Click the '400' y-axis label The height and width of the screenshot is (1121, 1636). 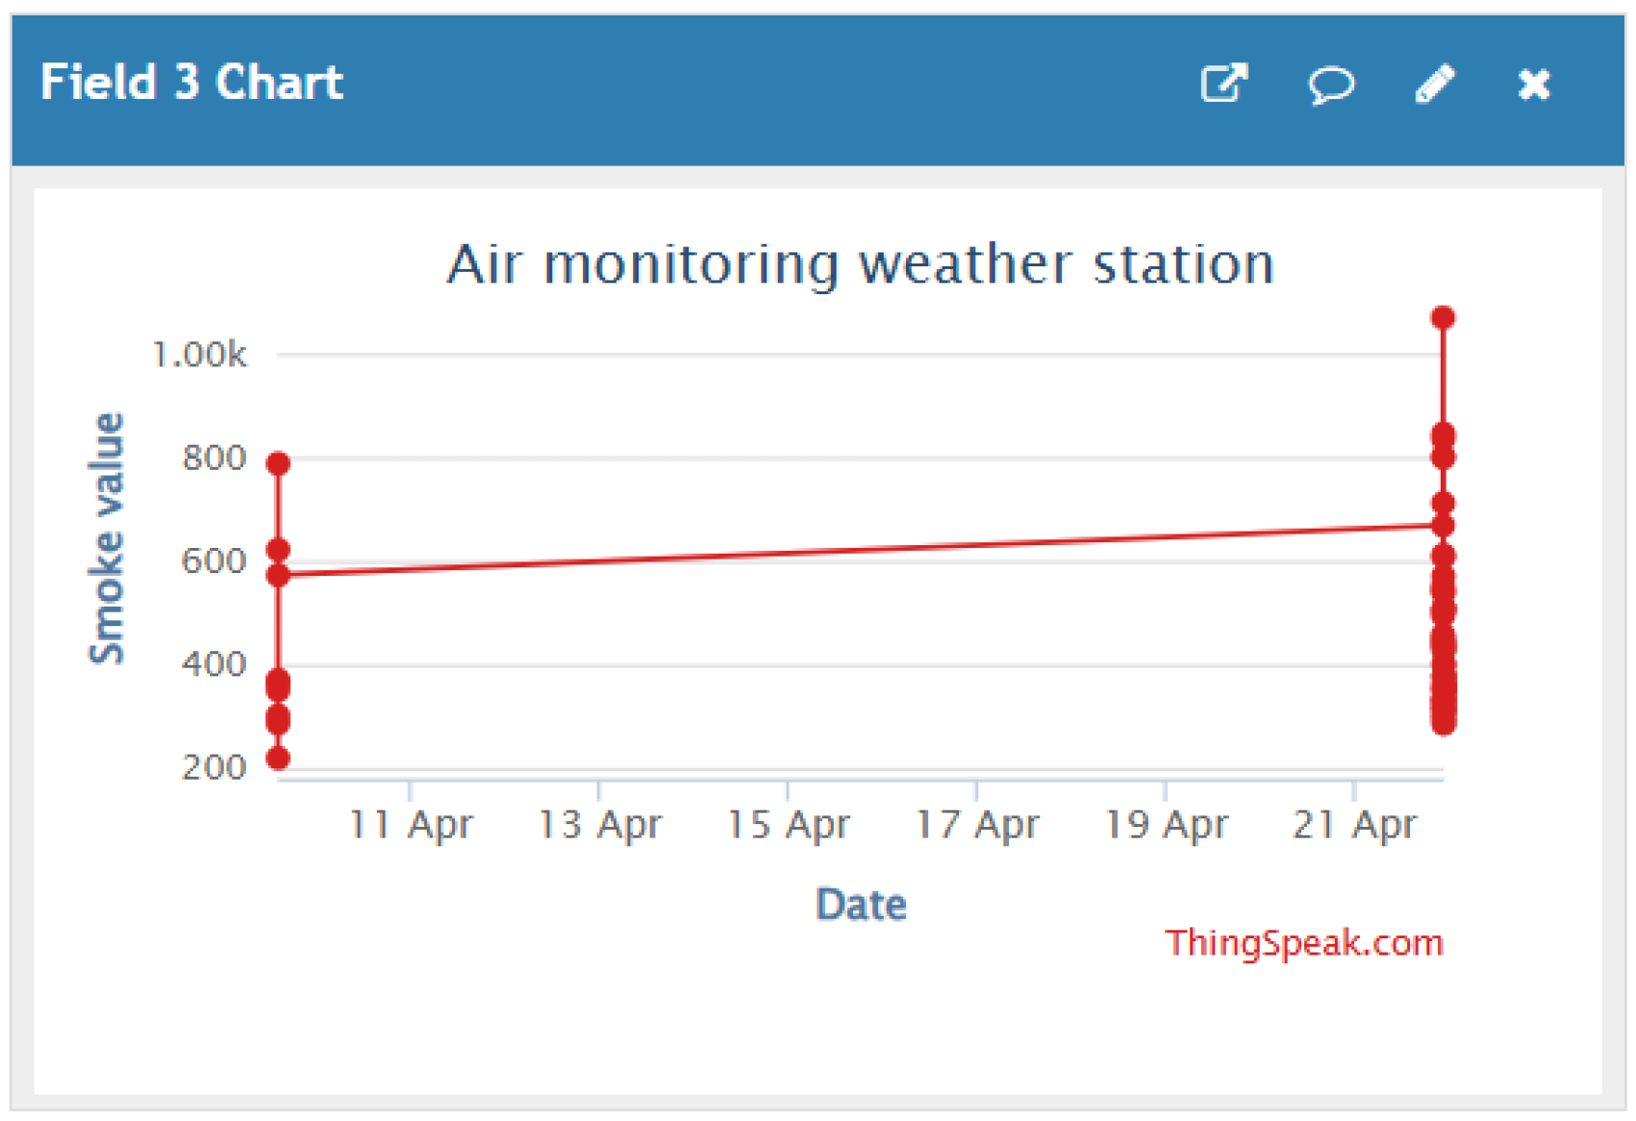click(x=214, y=664)
